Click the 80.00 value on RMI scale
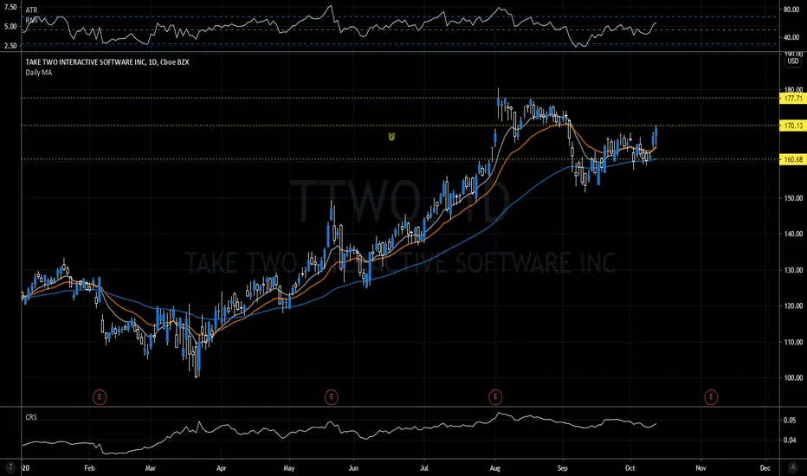The width and height of the screenshot is (807, 476). pos(791,10)
